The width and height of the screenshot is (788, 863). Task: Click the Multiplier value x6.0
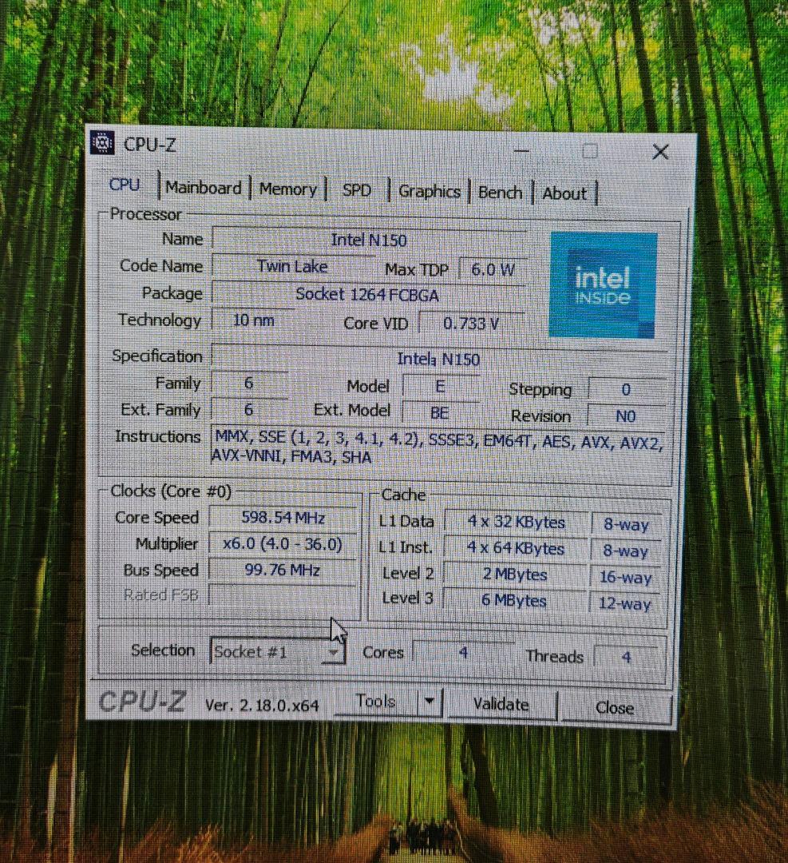click(x=283, y=544)
